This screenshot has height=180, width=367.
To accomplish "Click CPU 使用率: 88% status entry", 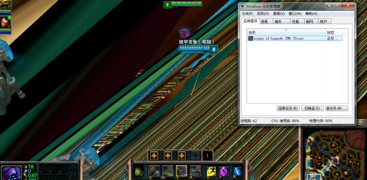I will click(285, 121).
